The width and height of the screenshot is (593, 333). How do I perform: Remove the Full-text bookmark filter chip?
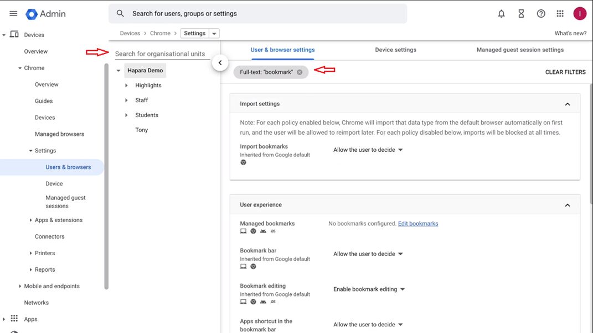point(300,72)
